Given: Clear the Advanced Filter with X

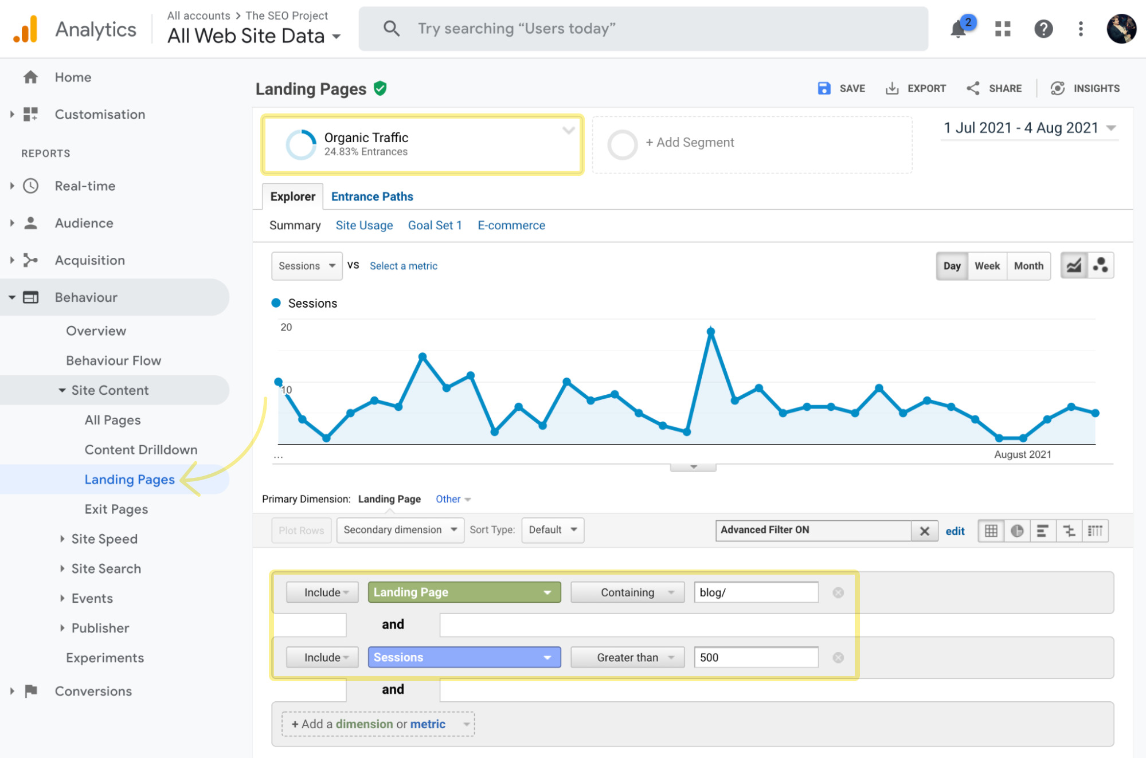Looking at the screenshot, I should pos(924,531).
